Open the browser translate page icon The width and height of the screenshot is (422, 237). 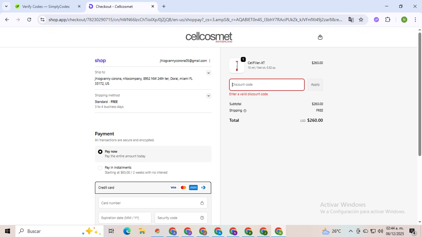click(x=351, y=20)
